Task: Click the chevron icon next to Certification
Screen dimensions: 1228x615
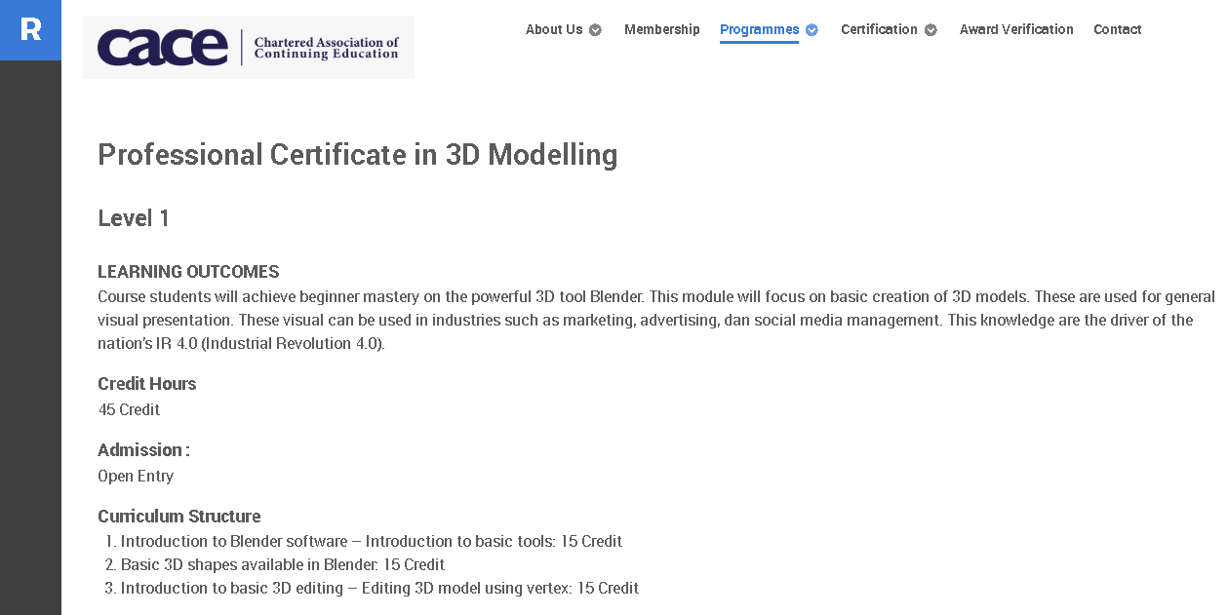Action: pyautogui.click(x=930, y=29)
